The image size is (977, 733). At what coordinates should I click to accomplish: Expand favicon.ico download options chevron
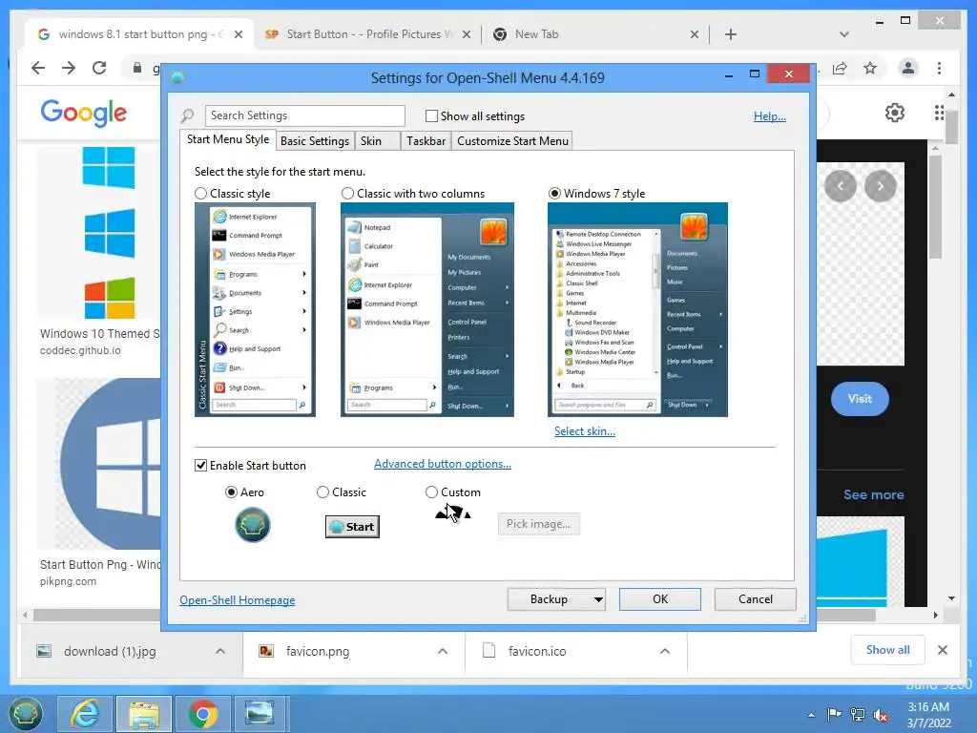pos(665,651)
